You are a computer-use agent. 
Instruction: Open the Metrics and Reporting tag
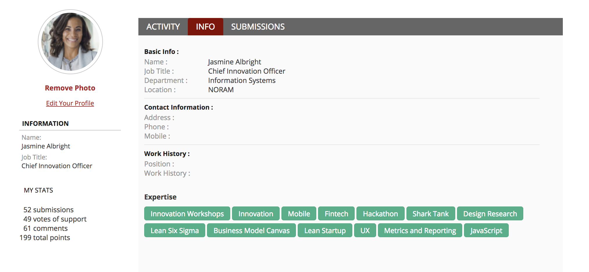420,231
